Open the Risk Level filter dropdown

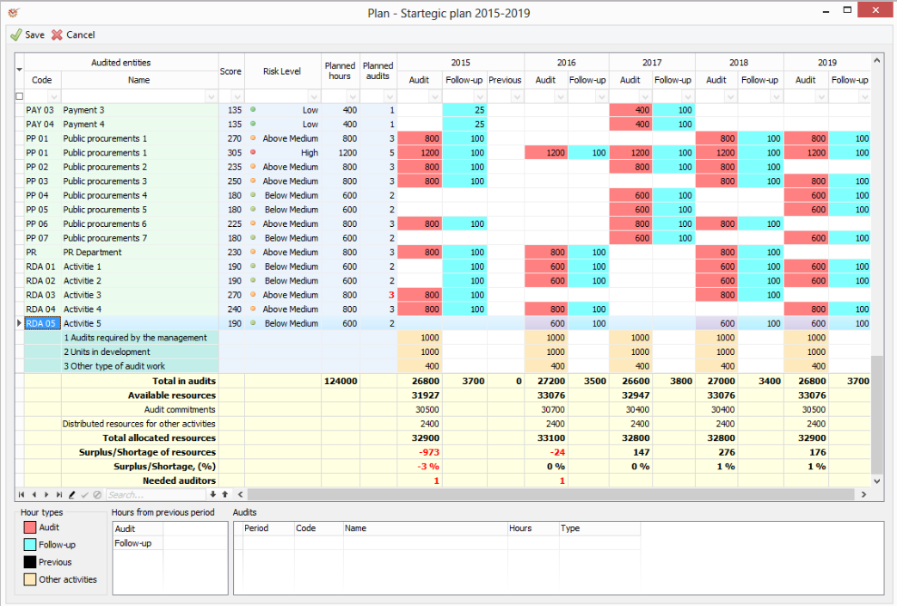[313, 96]
